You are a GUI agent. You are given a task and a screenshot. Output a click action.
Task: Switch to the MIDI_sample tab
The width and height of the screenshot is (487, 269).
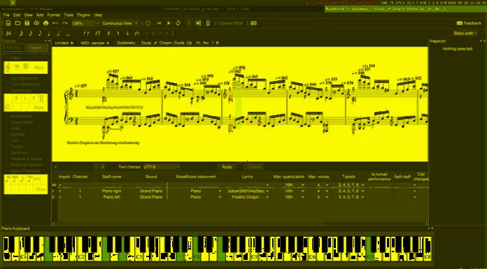pos(92,43)
